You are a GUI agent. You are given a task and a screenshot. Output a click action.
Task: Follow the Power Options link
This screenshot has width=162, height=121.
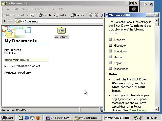138,110
